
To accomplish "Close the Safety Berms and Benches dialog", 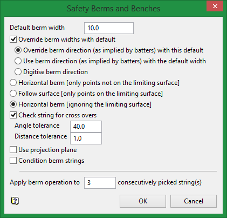I will click(215, 6).
